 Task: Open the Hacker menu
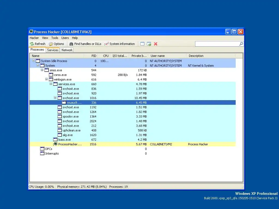tap(34, 38)
